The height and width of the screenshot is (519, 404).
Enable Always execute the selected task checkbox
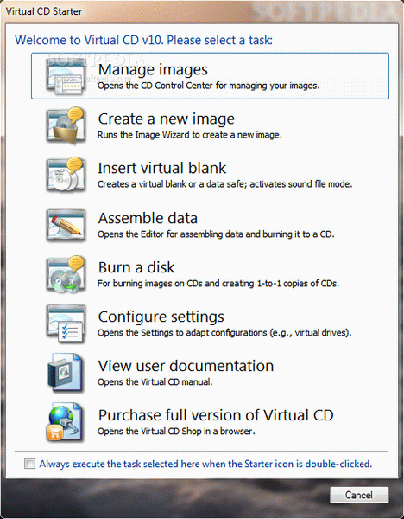pos(29,464)
